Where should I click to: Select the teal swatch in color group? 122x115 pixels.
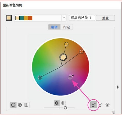[x=22, y=18]
